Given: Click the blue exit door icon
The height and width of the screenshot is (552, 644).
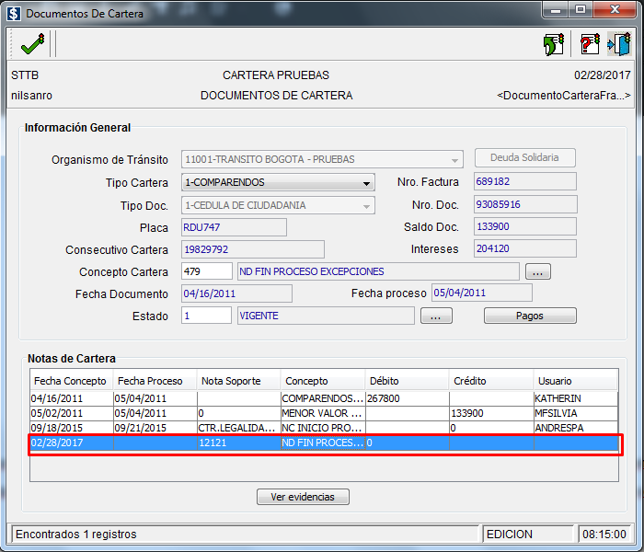Looking at the screenshot, I should coord(619,43).
